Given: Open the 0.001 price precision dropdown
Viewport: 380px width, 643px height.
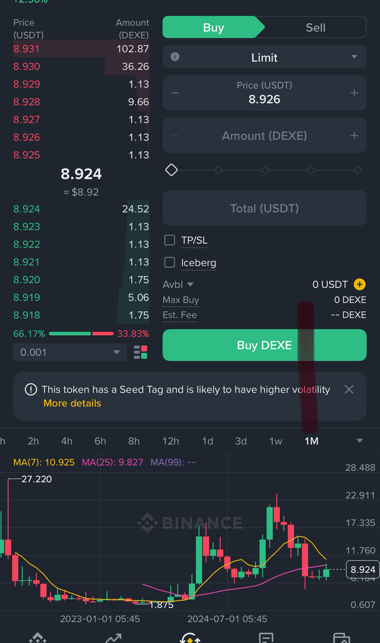Looking at the screenshot, I should point(70,352).
